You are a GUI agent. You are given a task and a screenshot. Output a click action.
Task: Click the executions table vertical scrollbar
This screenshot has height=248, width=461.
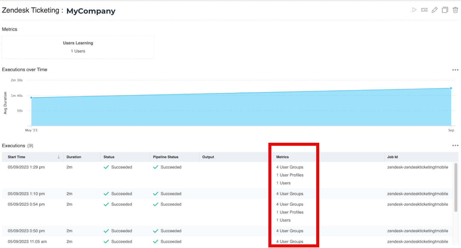coord(456,187)
